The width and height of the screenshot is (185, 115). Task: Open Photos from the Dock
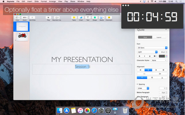(87, 110)
